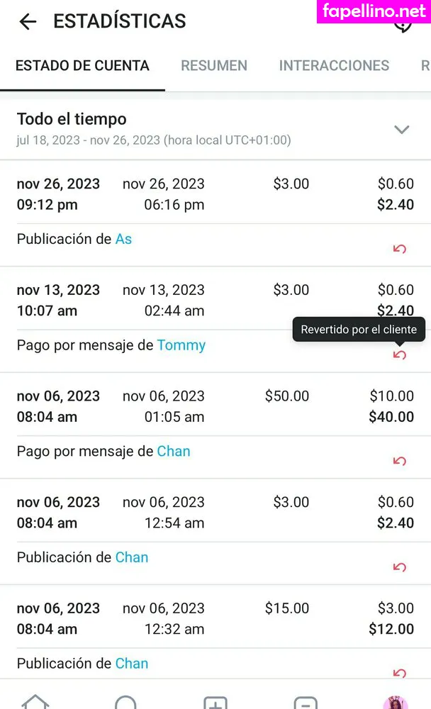Open the profile avatar in bottom bar
The image size is (431, 709).
395,701
